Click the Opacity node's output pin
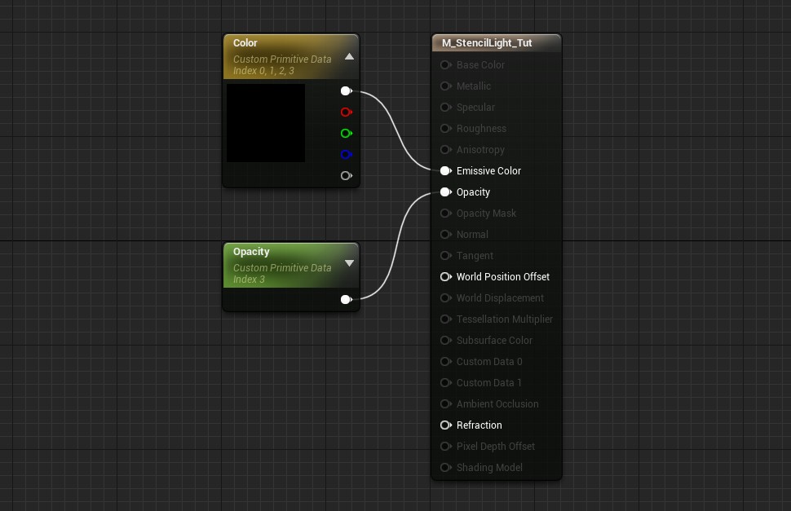791x511 pixels. point(346,300)
